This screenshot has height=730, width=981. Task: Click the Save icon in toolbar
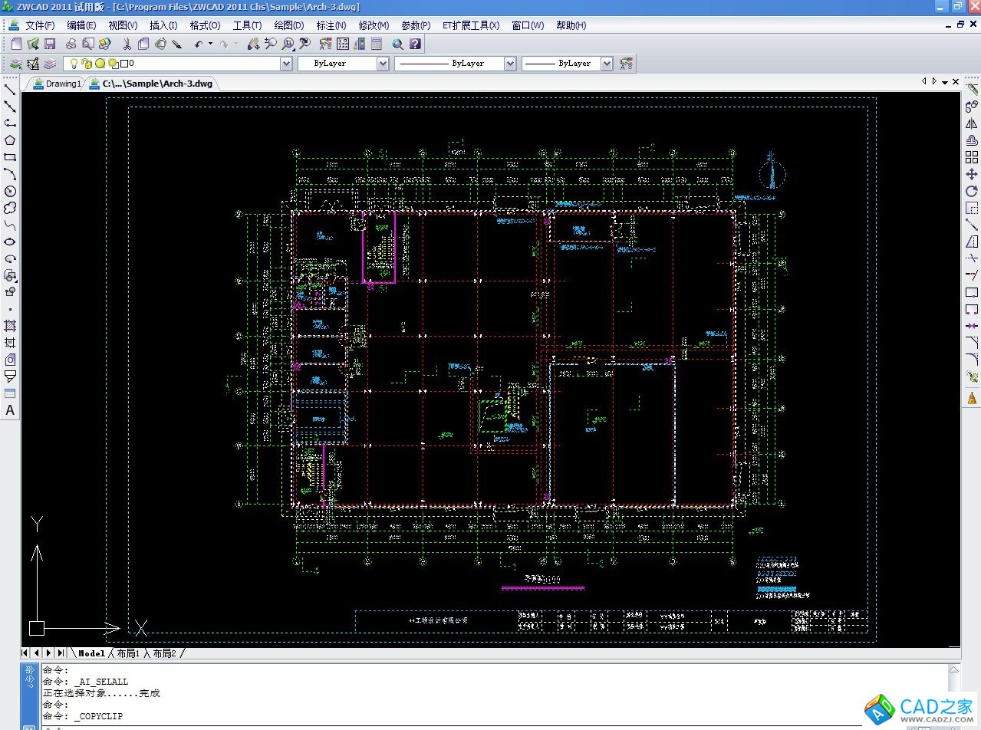tap(50, 44)
